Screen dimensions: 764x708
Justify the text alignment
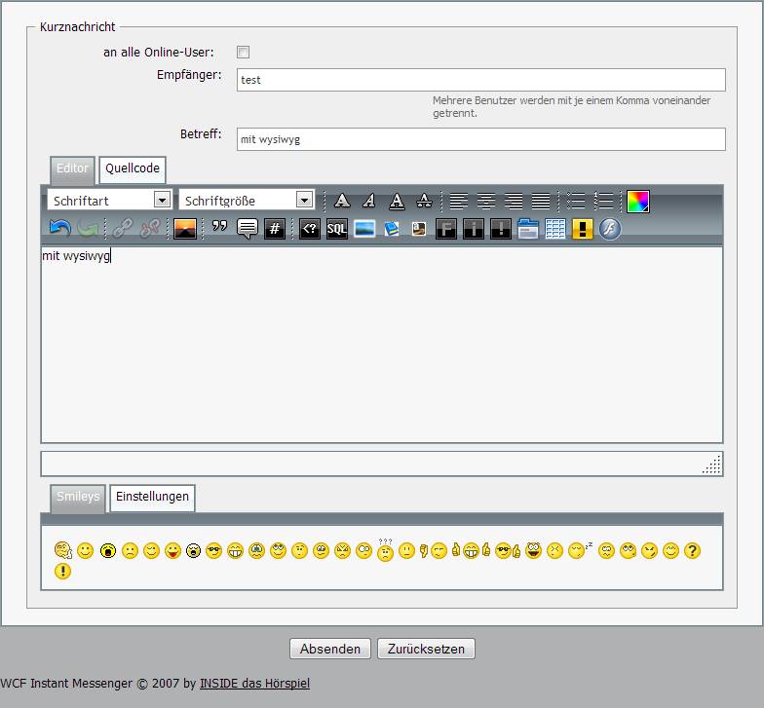[540, 201]
